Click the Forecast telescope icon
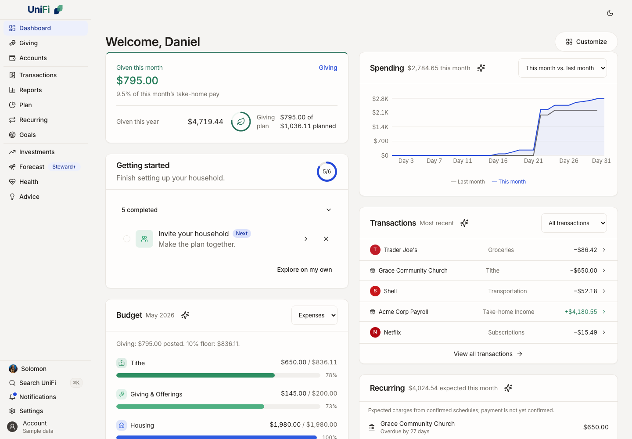Screen dimensions: 632x439 pyautogui.click(x=12, y=167)
